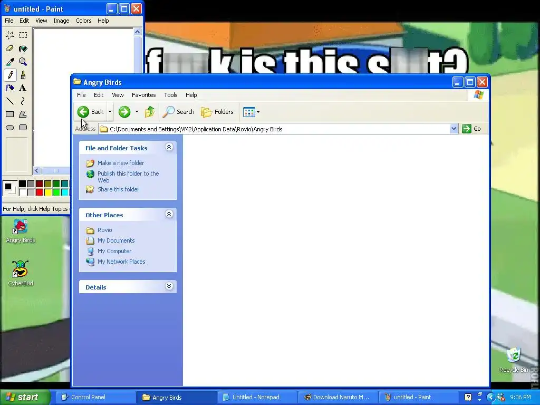Choose the Text tool in Paint
Viewport: 540px width, 405px height.
tap(23, 88)
